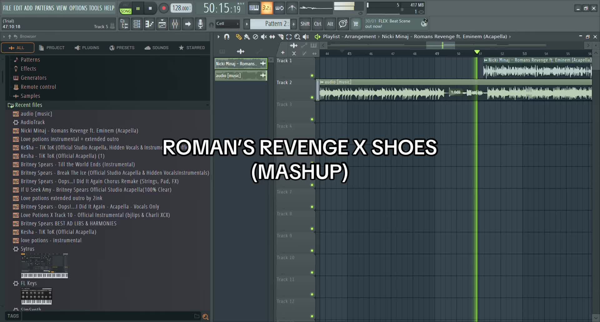Select the playlist Slip tool
The image size is (600, 322).
(272, 37)
